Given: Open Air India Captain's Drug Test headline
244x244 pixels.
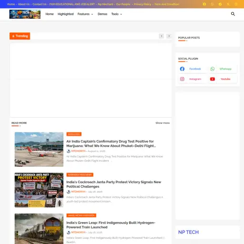Looking at the screenshot, I should [111, 143].
